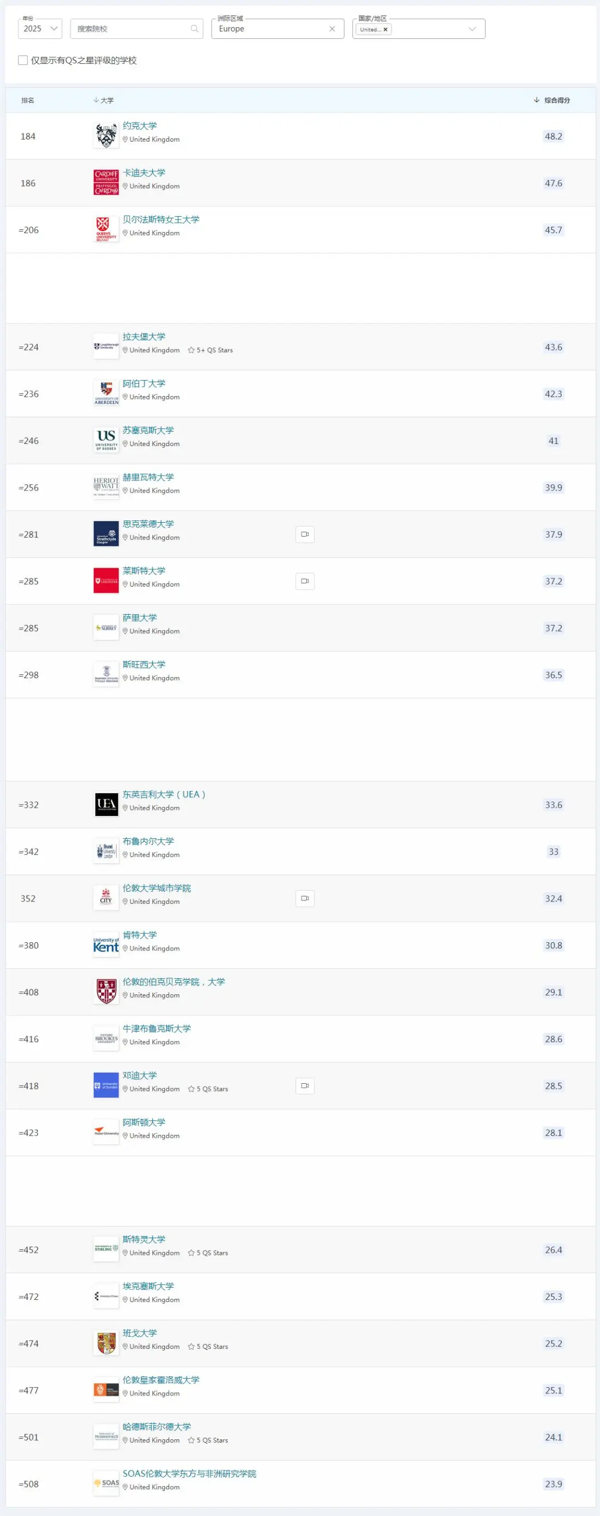This screenshot has width=600, height=1516.
Task: Click the search magnifier icon
Action: pos(194,29)
